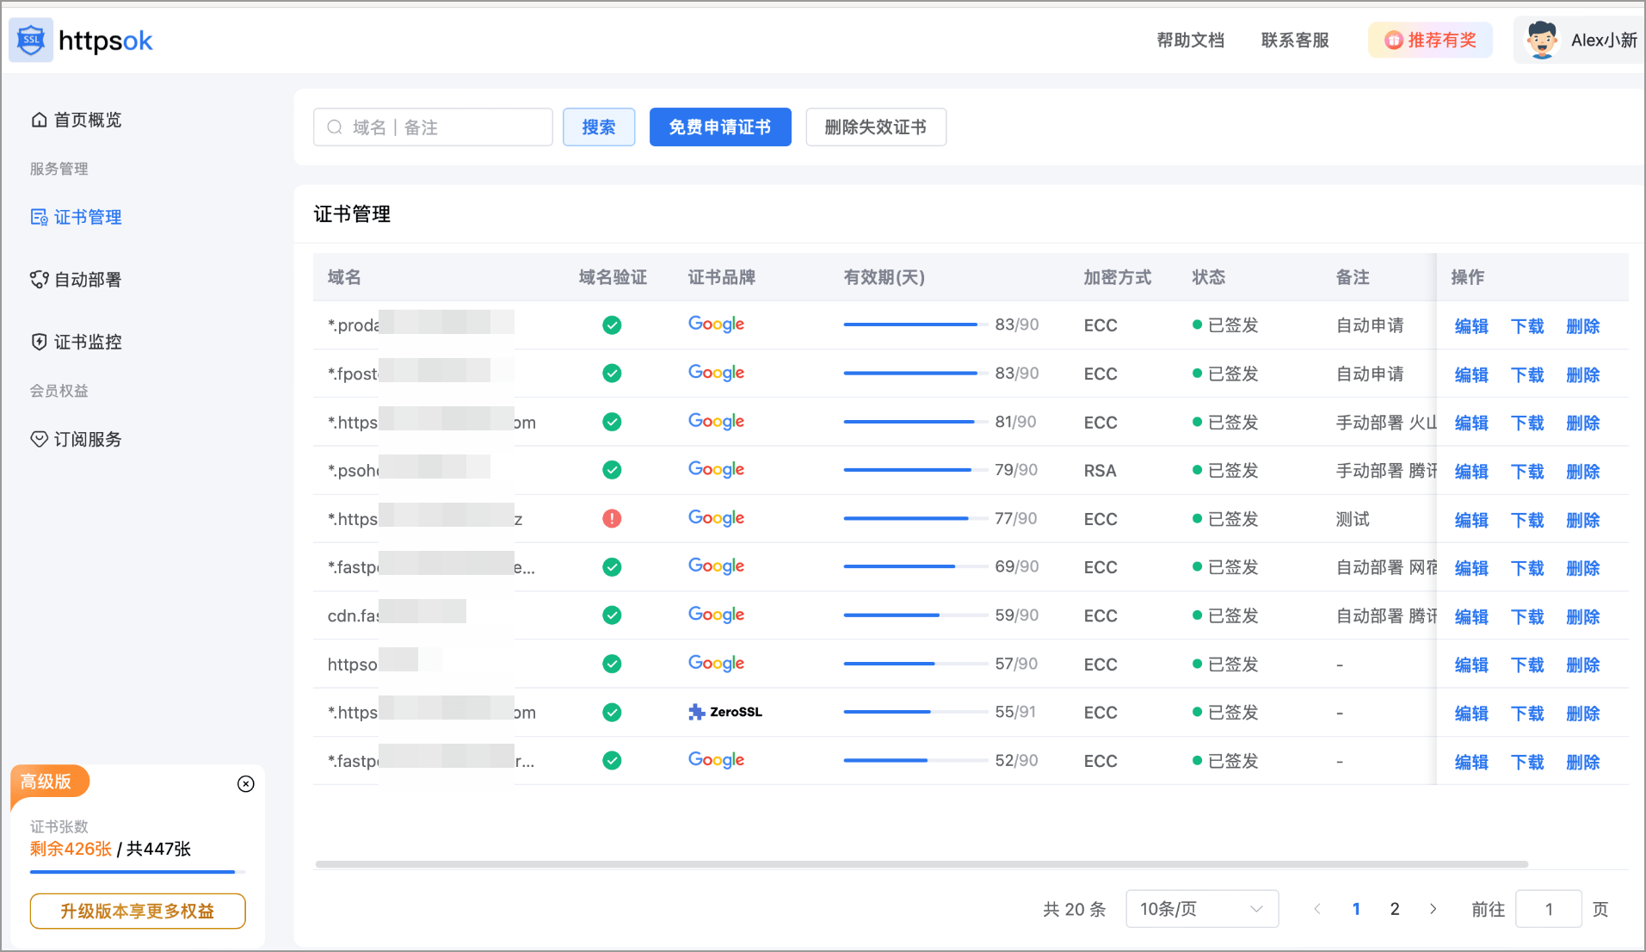Click certificate quota progress bar in 高级版 card

click(x=138, y=872)
